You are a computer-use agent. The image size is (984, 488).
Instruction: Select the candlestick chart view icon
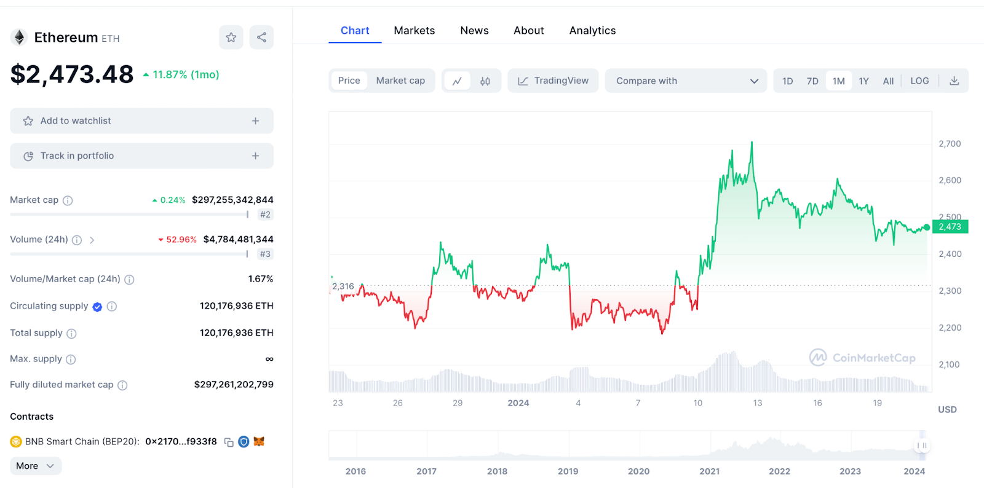pyautogui.click(x=485, y=81)
